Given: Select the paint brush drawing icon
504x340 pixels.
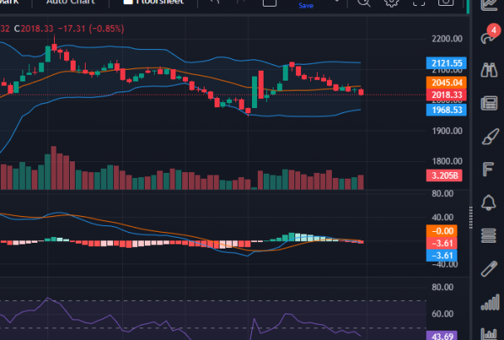Looking at the screenshot, I should coord(490,136).
